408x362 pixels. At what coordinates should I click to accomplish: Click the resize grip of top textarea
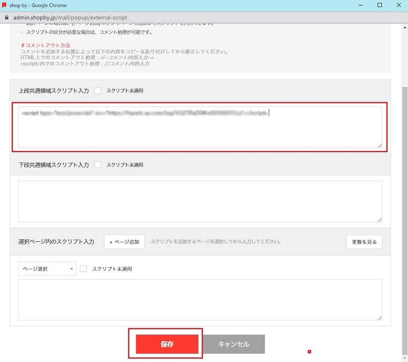click(x=379, y=146)
